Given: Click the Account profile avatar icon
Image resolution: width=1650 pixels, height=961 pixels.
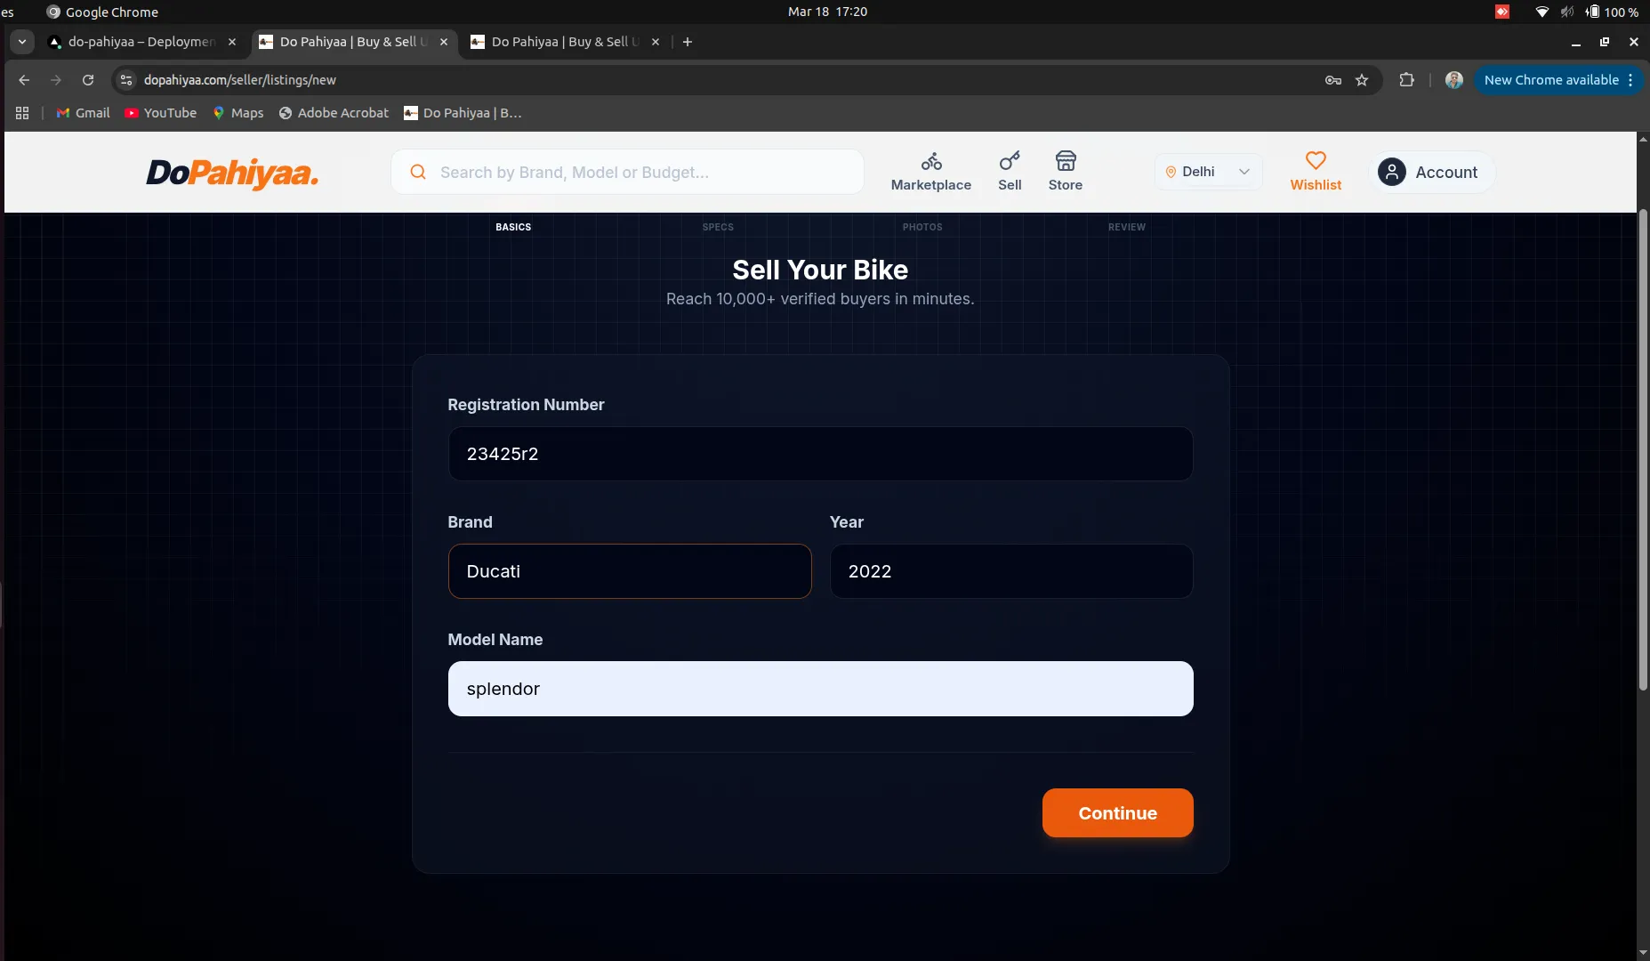Looking at the screenshot, I should [1391, 172].
